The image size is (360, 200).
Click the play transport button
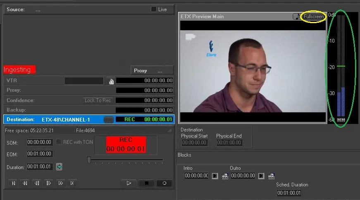coord(129,183)
